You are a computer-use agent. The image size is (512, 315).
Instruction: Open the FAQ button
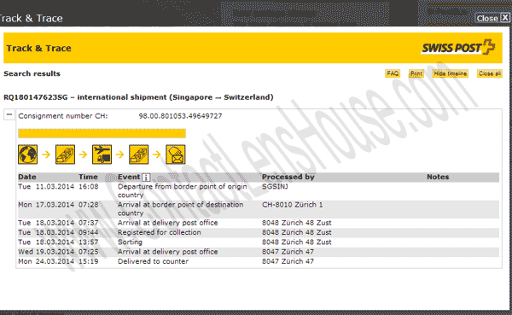click(393, 73)
